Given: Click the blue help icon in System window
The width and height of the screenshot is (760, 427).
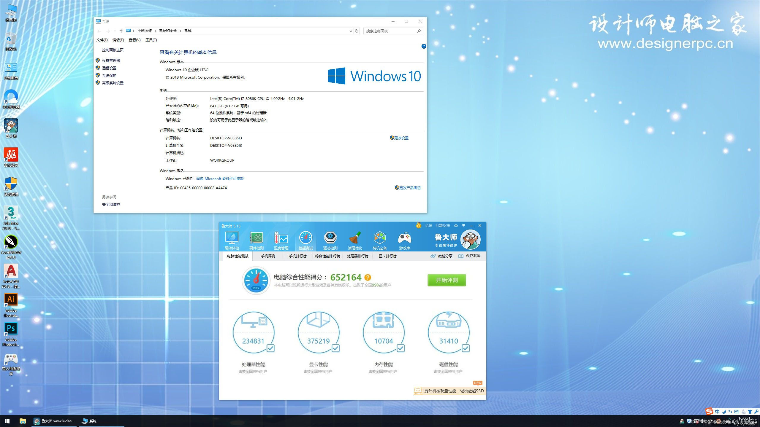Looking at the screenshot, I should 424,46.
